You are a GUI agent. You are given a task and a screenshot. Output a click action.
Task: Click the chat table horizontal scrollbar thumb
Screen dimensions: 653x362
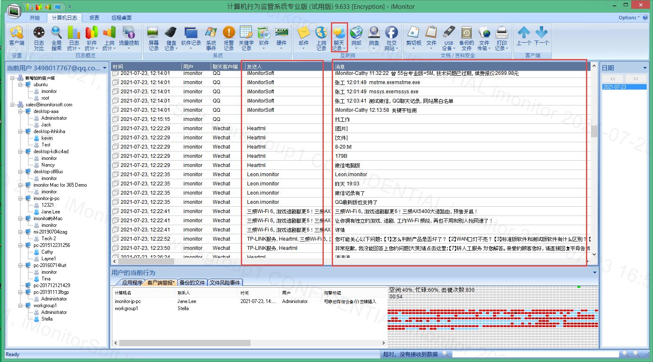point(145,261)
